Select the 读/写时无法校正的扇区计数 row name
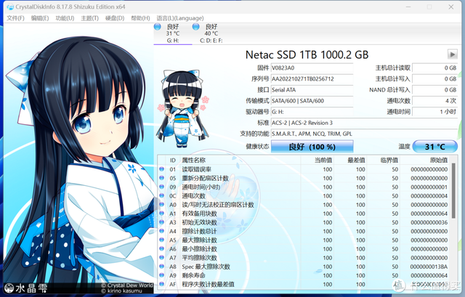This screenshot has height=297, width=465. point(218,205)
